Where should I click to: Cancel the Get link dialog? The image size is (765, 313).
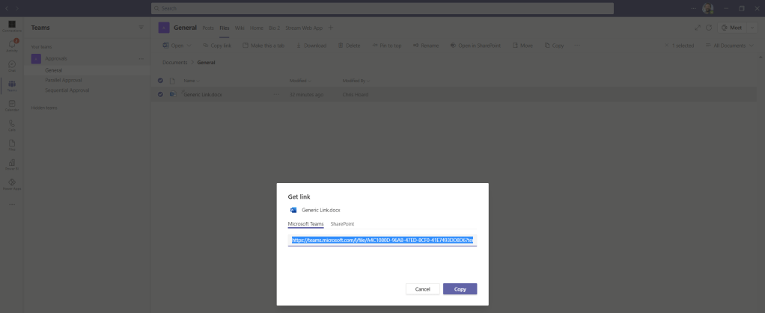422,289
